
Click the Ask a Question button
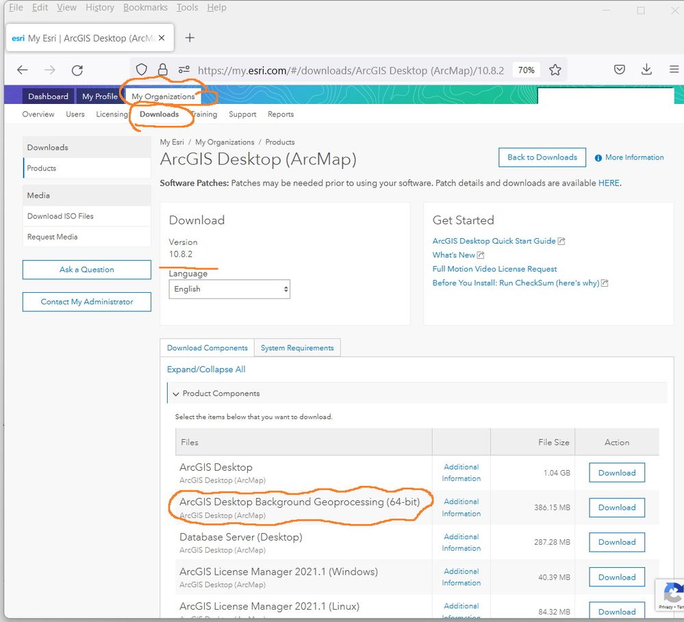coord(87,270)
